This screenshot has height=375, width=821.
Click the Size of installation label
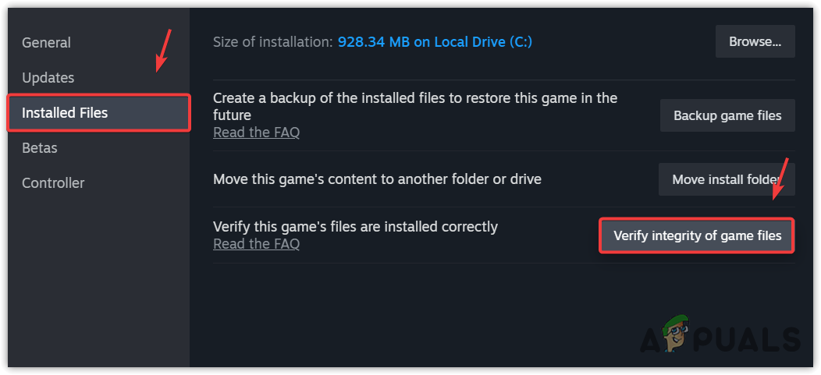pos(272,42)
